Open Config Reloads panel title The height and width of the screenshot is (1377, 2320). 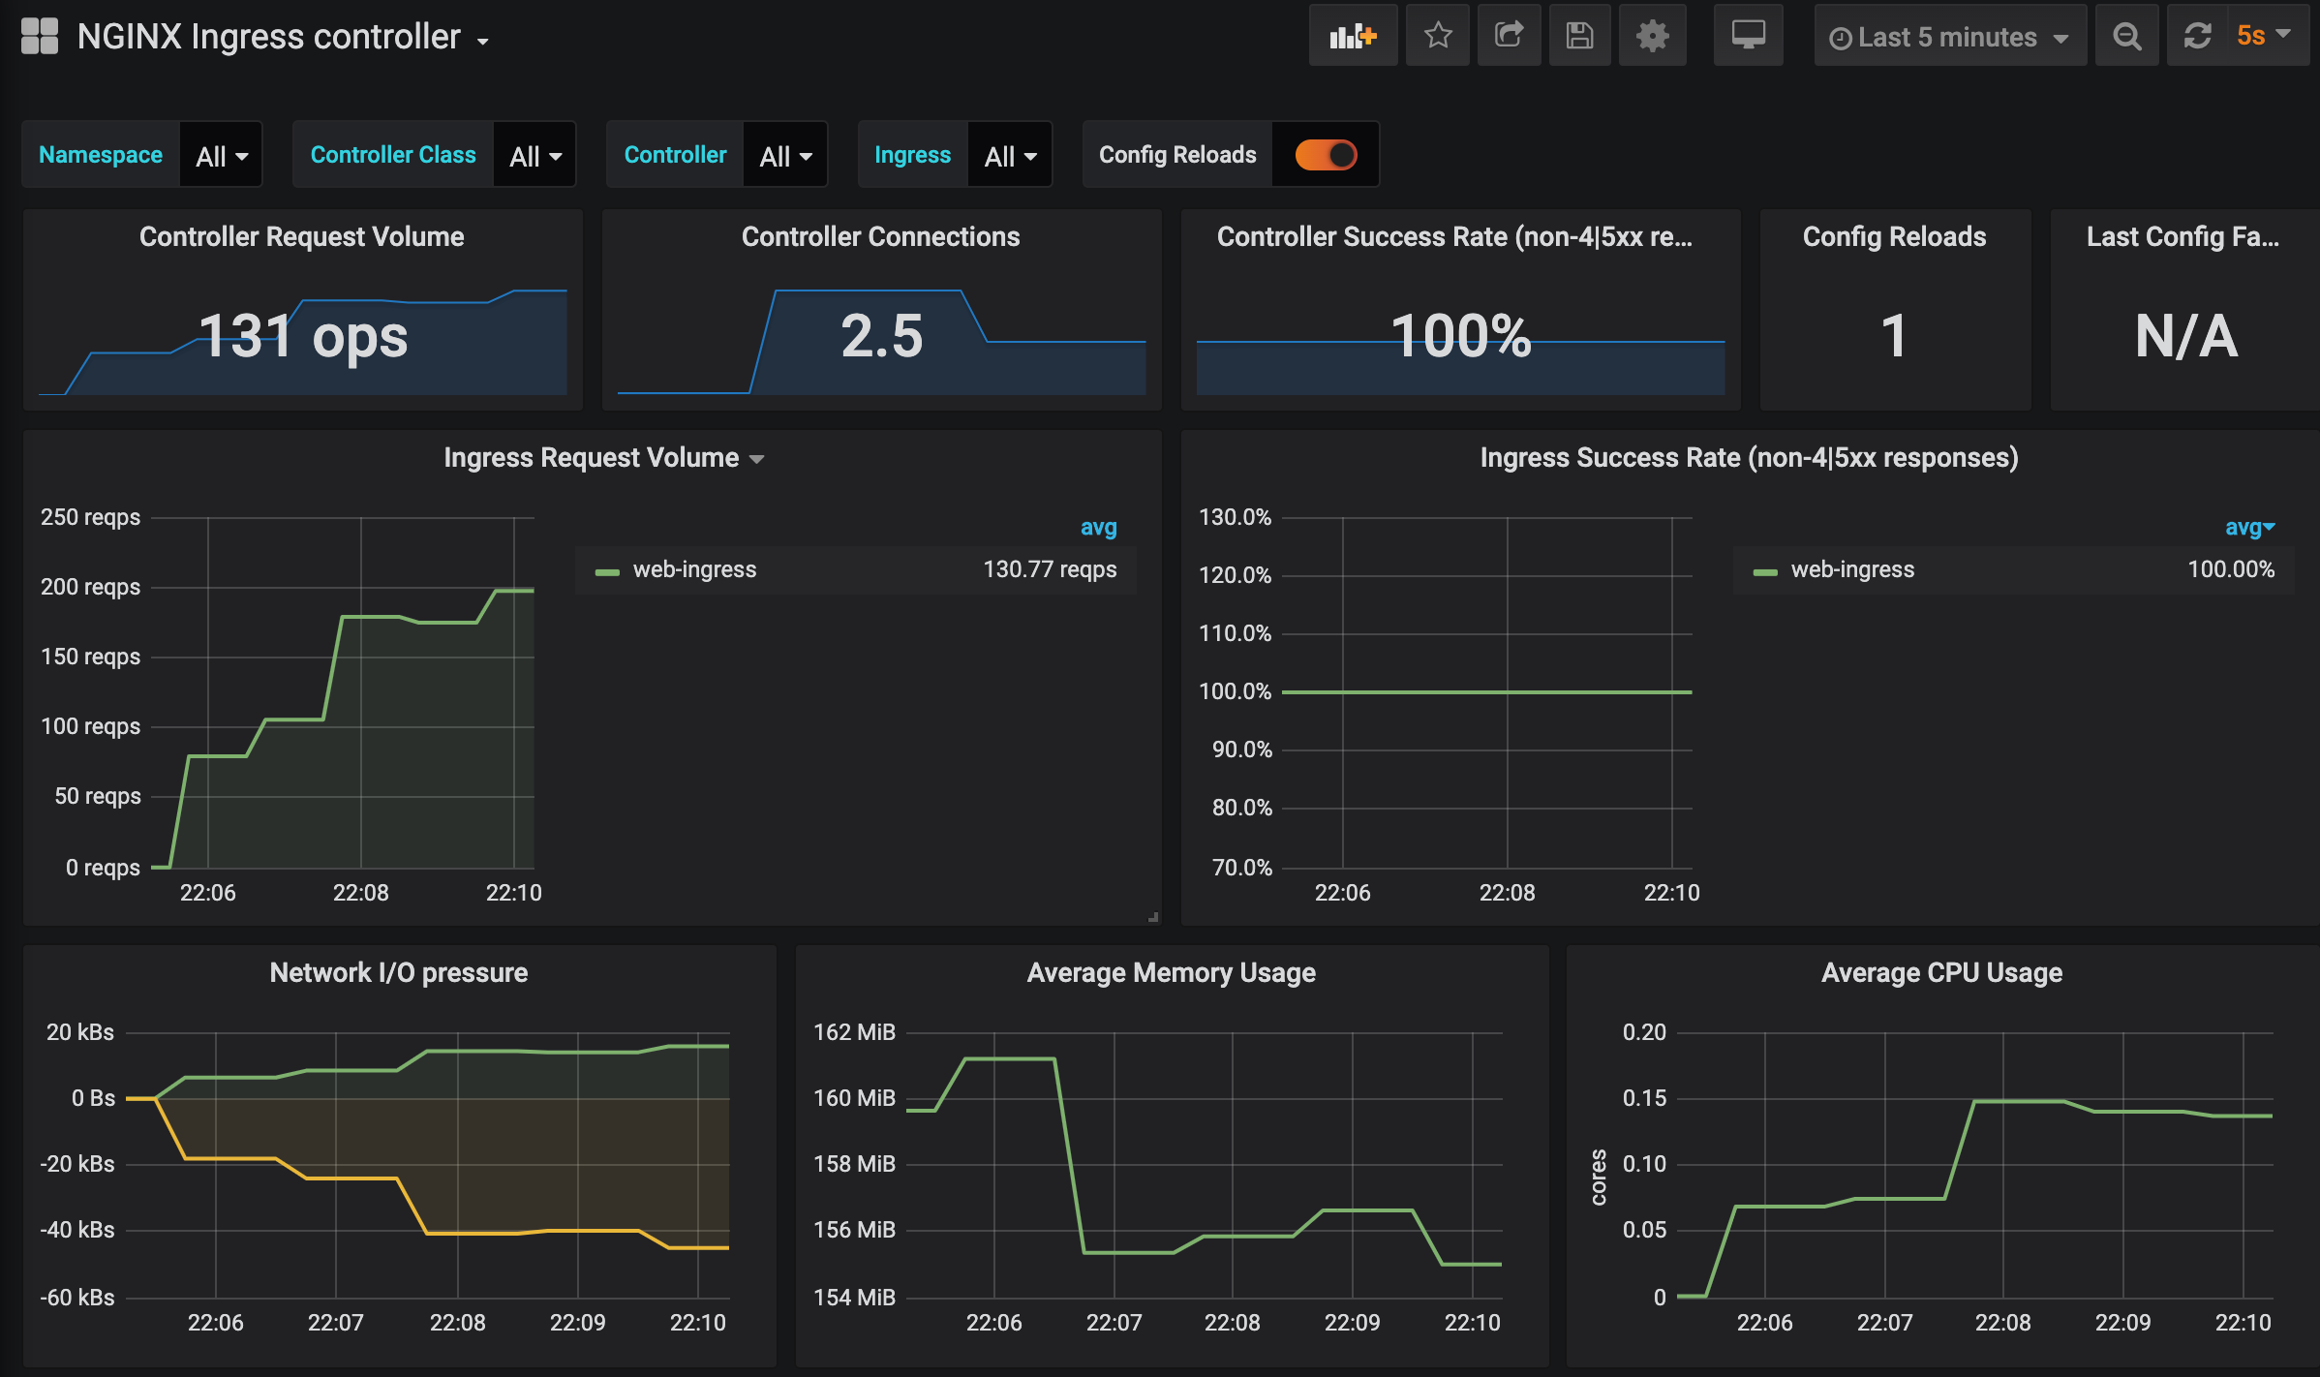(1895, 236)
